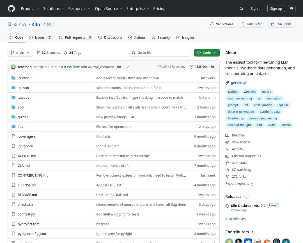Star the Kiln repository

pos(281,24)
